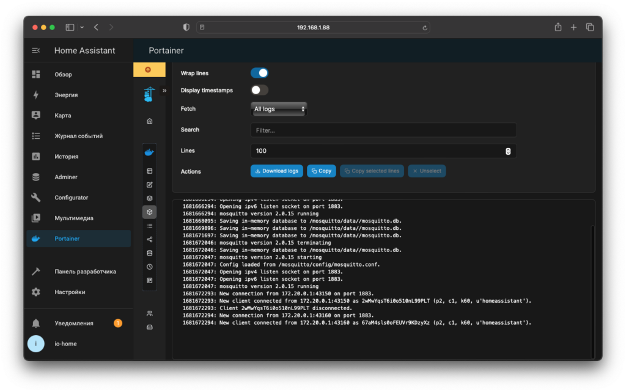
Task: Turn off the Wrap lines toggle
Action: pyautogui.click(x=259, y=73)
